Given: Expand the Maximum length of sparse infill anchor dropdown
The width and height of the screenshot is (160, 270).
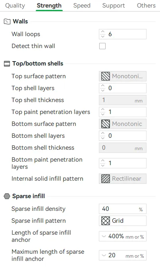Looking at the screenshot, I should (104, 255).
